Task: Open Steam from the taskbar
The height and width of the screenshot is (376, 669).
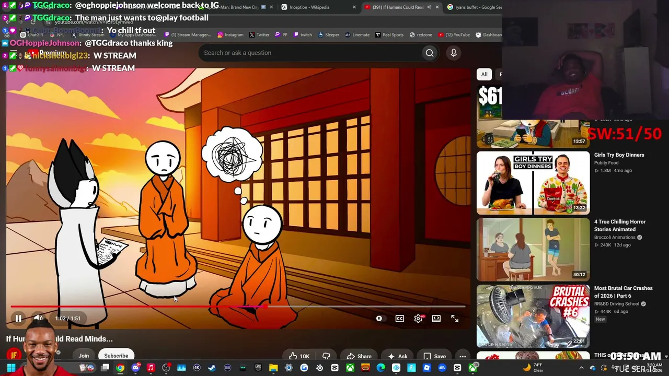Action: (x=212, y=368)
